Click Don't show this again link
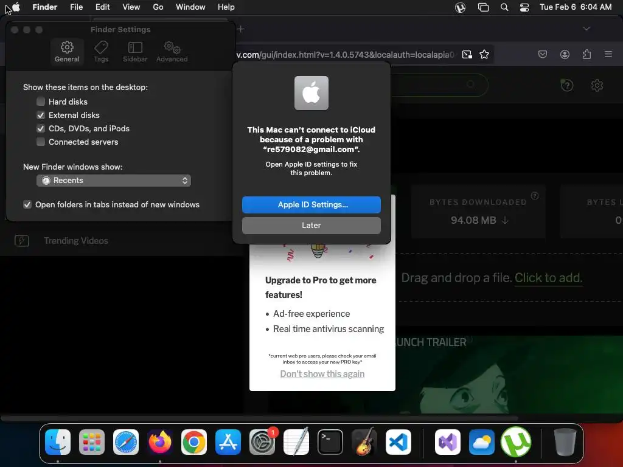623x467 pixels. point(322,374)
